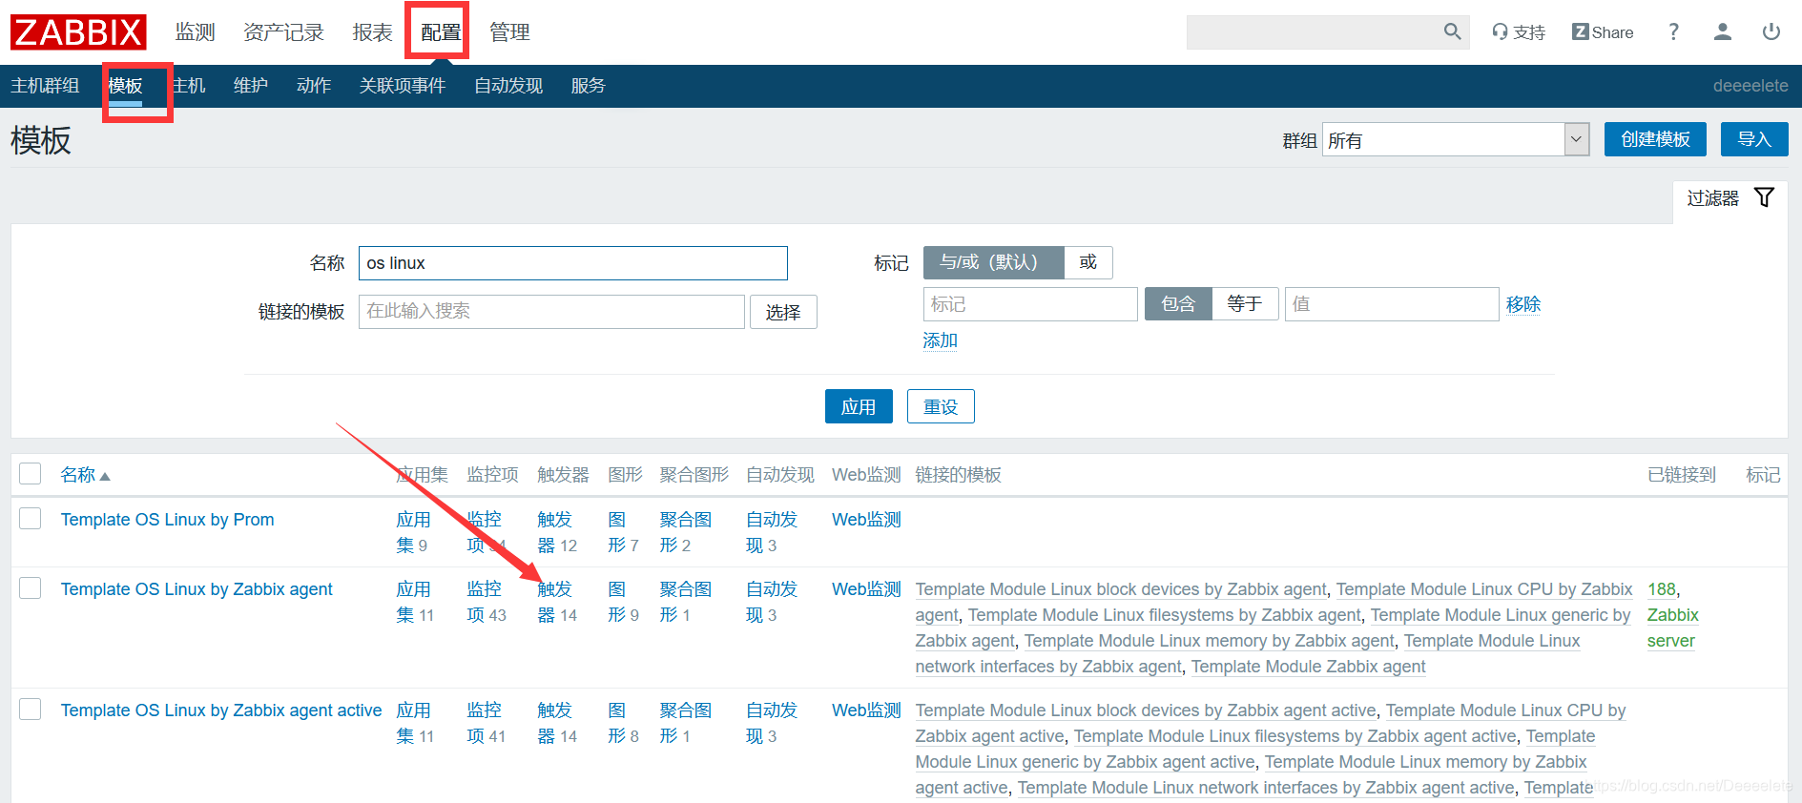1802x803 pixels.
Task: Go to 自动发现 submenu
Action: pos(508,86)
